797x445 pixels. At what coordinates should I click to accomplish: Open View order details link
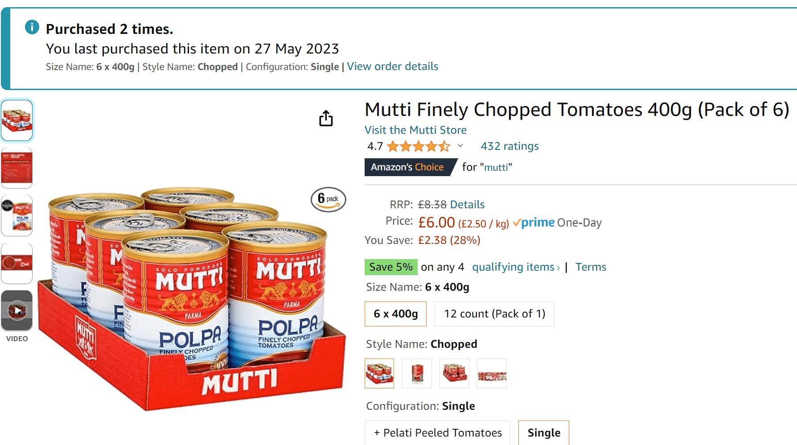coord(392,66)
